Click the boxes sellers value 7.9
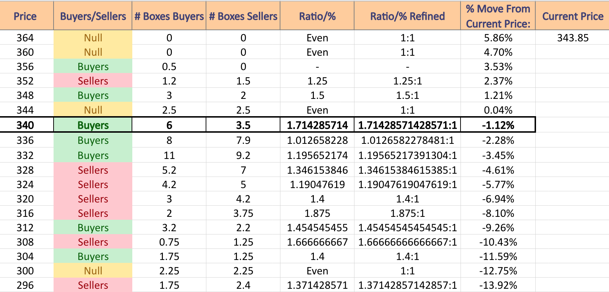This screenshot has width=609, height=292. [243, 140]
